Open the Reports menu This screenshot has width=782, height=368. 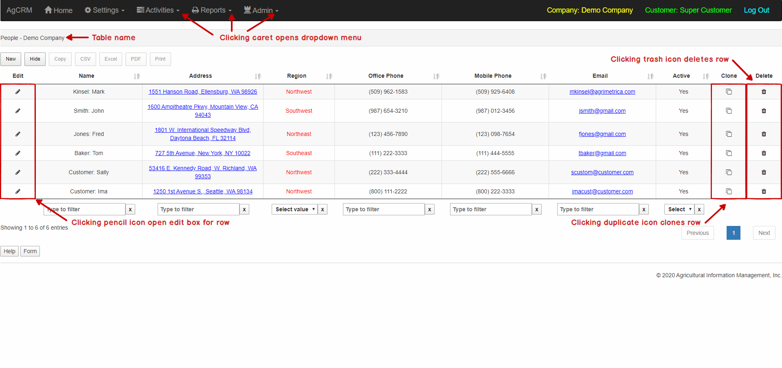(x=212, y=10)
